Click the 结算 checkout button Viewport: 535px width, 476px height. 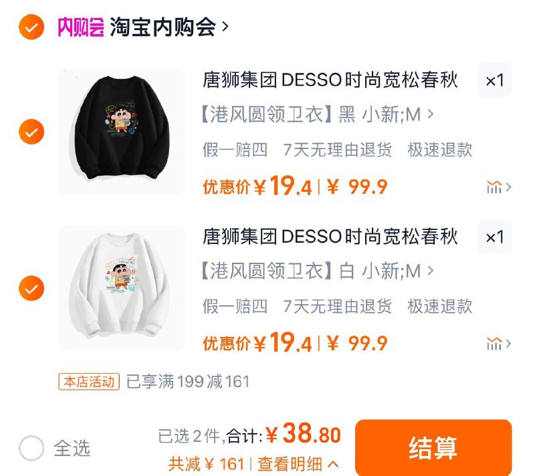(433, 447)
